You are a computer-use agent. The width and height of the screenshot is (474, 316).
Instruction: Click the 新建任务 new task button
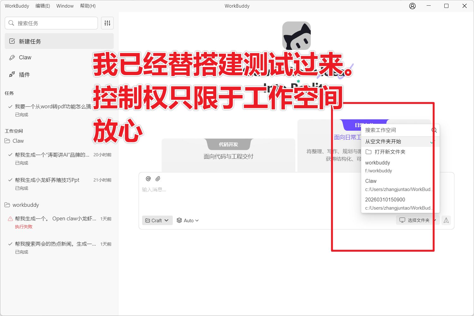[59, 41]
